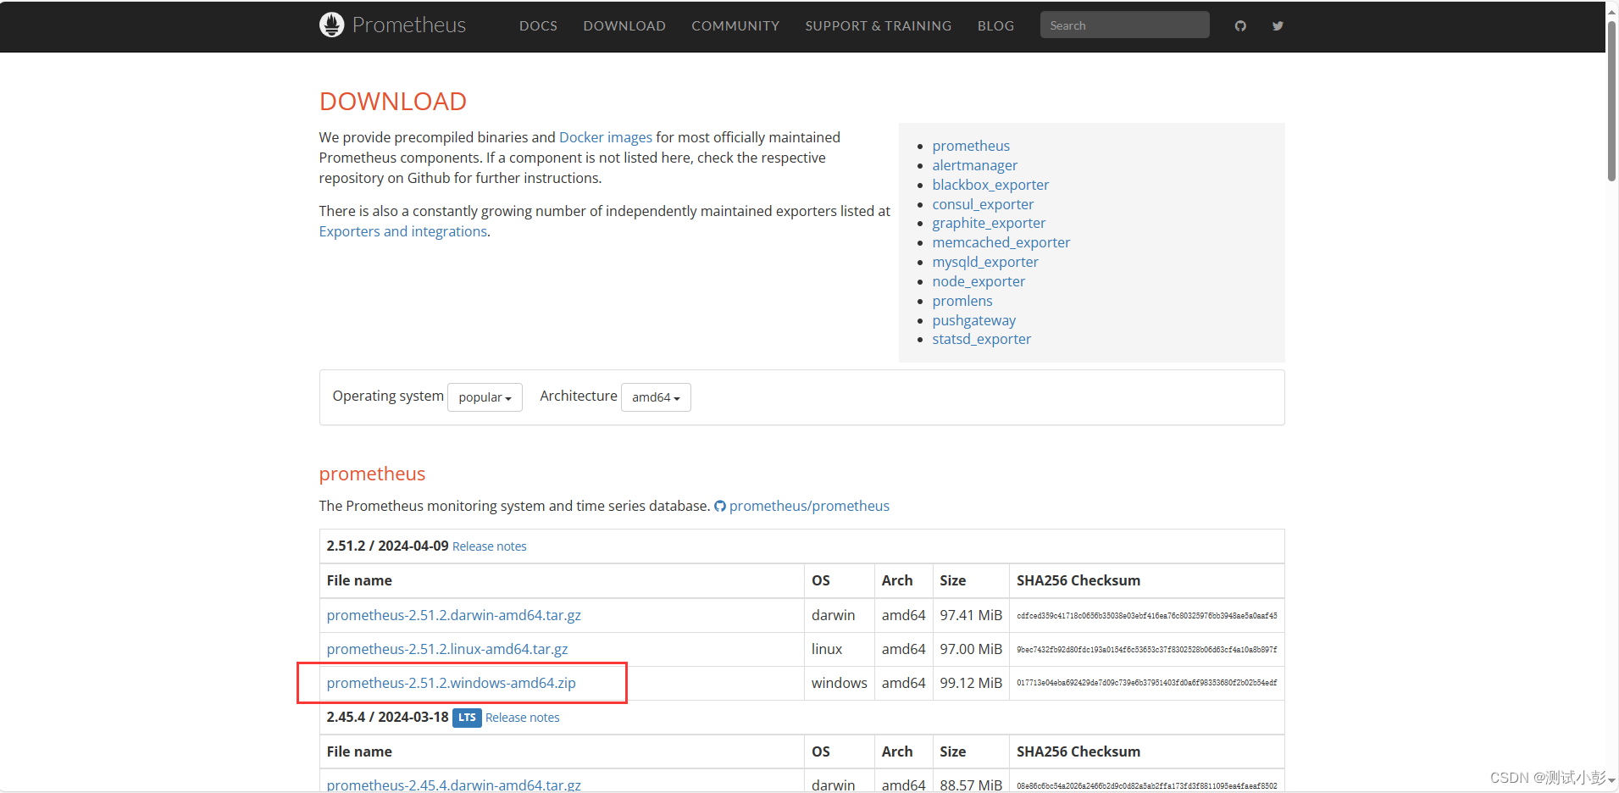Open the Architecture amd64 dropdown
The height and width of the screenshot is (793, 1619).
click(656, 397)
